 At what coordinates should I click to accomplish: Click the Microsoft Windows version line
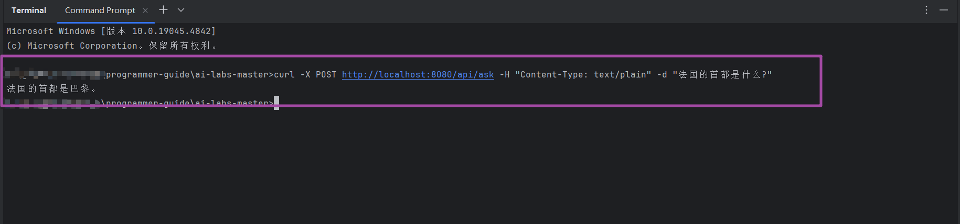tap(111, 31)
